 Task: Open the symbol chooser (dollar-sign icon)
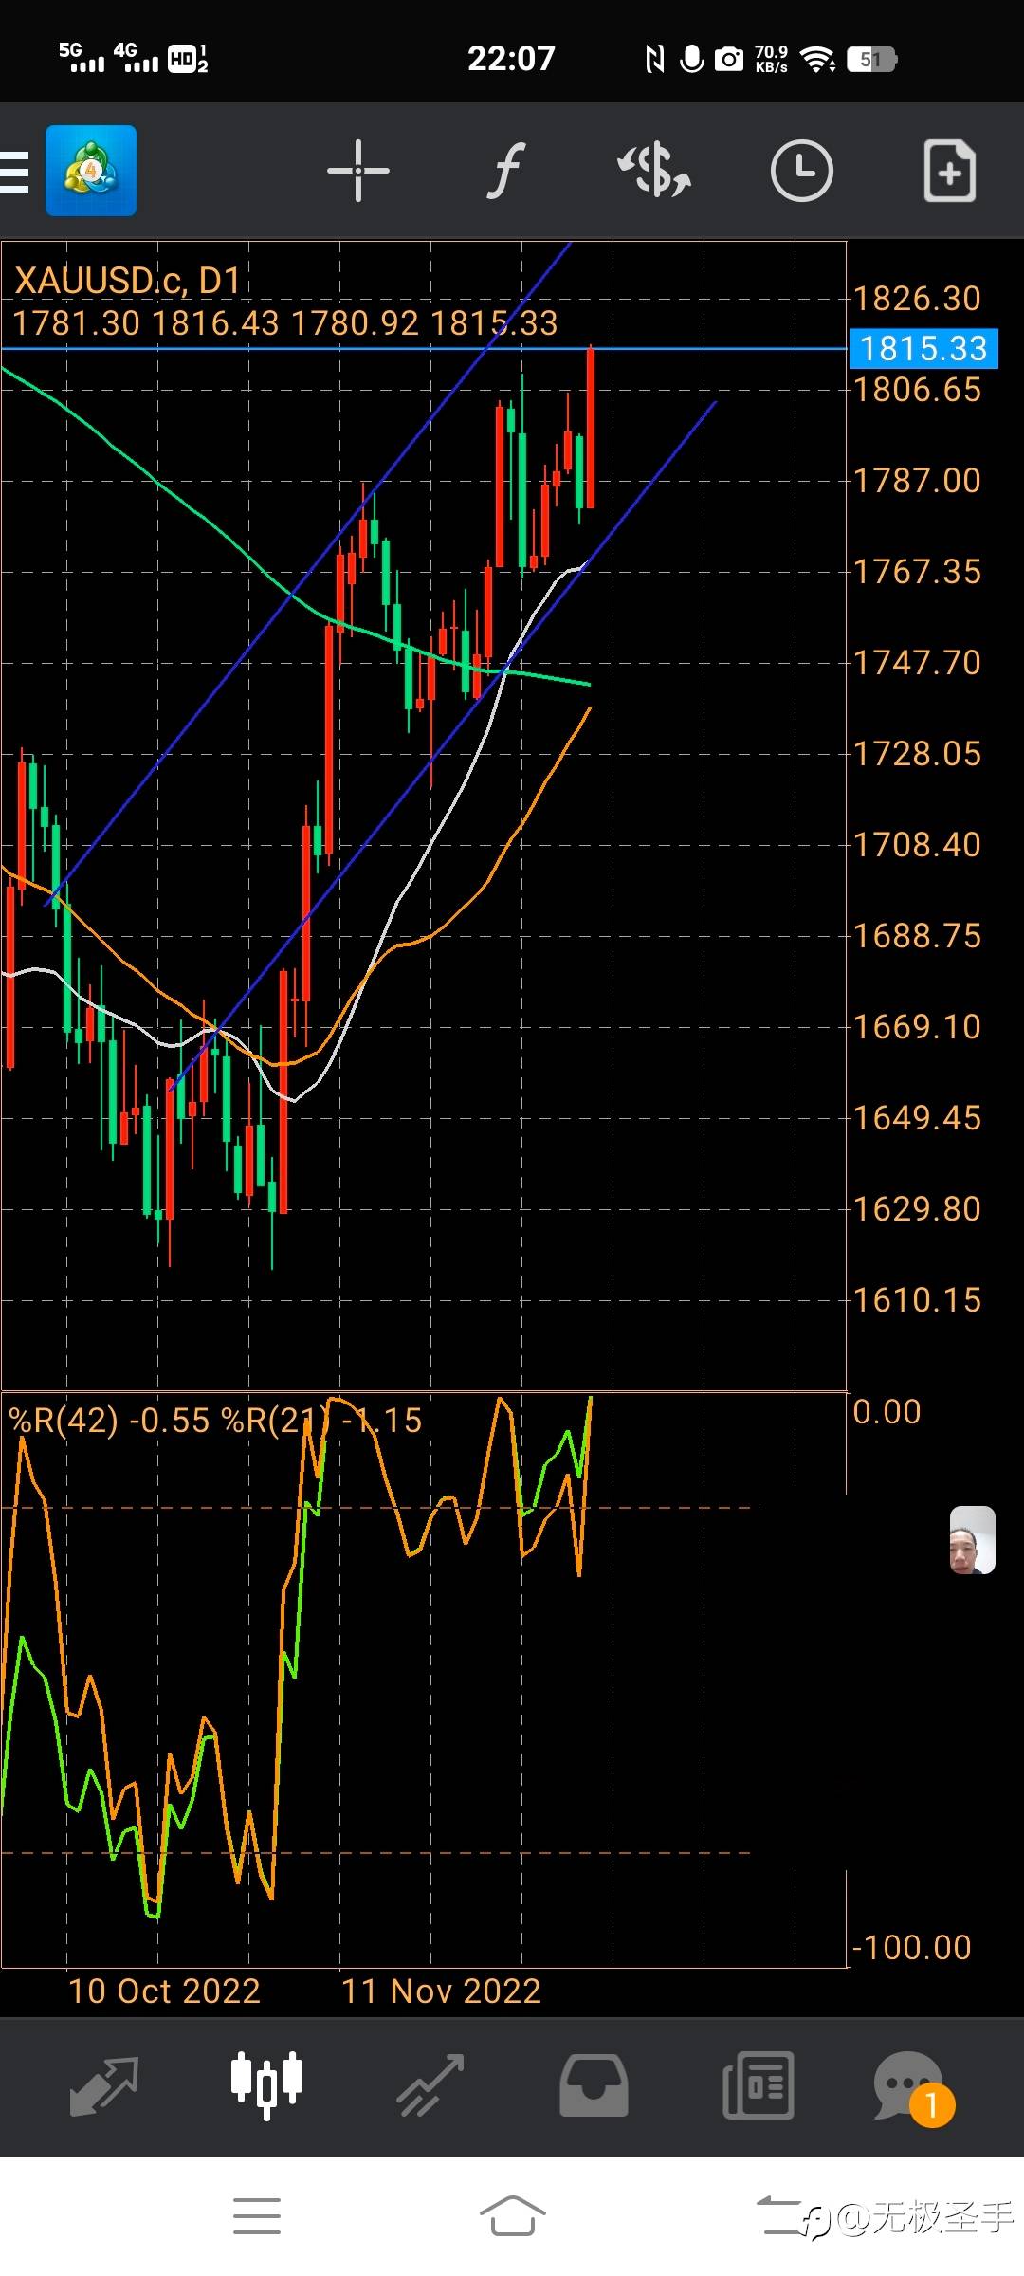[654, 171]
